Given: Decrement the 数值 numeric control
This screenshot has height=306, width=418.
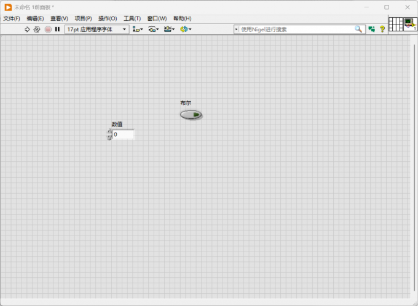Looking at the screenshot, I should point(109,137).
